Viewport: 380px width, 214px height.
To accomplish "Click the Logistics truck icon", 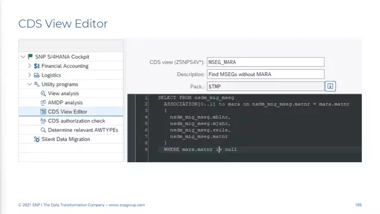I will [x=37, y=75].
